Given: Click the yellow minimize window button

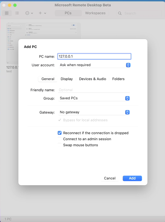Looking at the screenshot, I should [9, 5].
